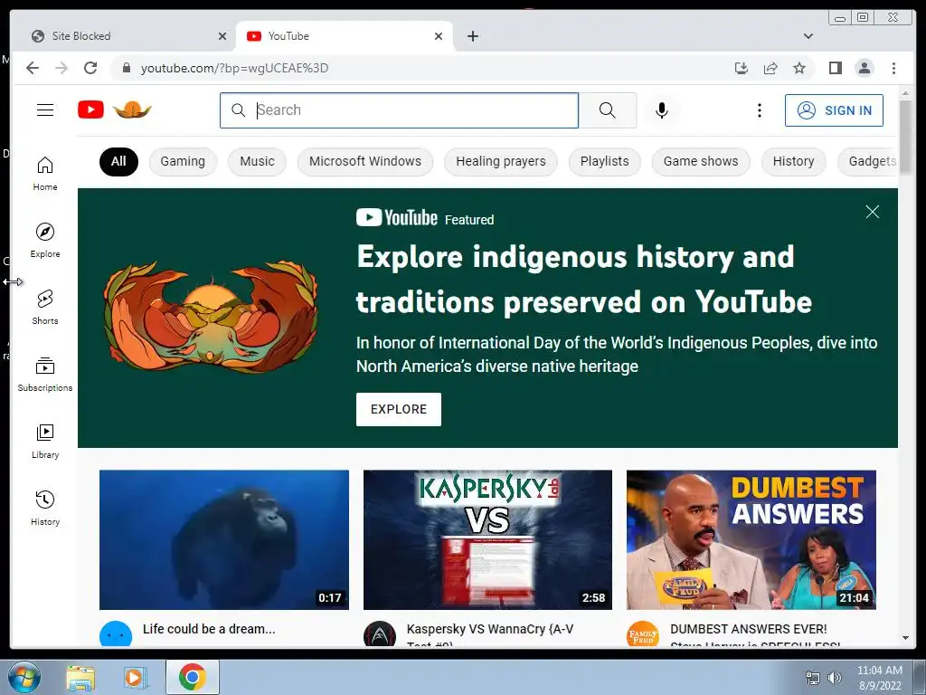The image size is (926, 695).
Task: Click the search magnifier button
Action: 607,109
